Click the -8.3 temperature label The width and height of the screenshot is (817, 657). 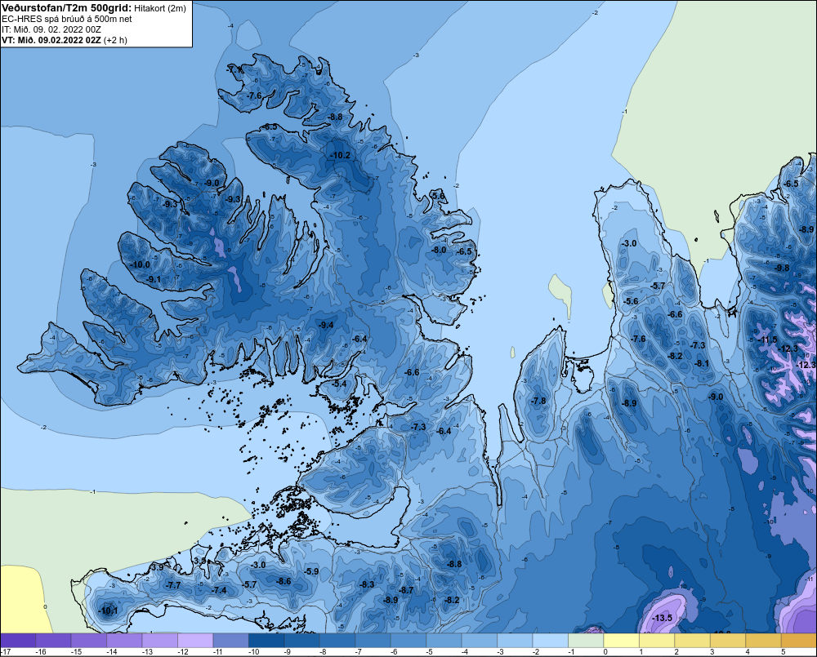point(367,584)
